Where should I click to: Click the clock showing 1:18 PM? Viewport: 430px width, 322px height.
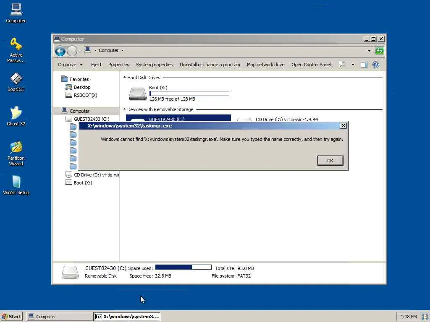pyautogui.click(x=409, y=317)
